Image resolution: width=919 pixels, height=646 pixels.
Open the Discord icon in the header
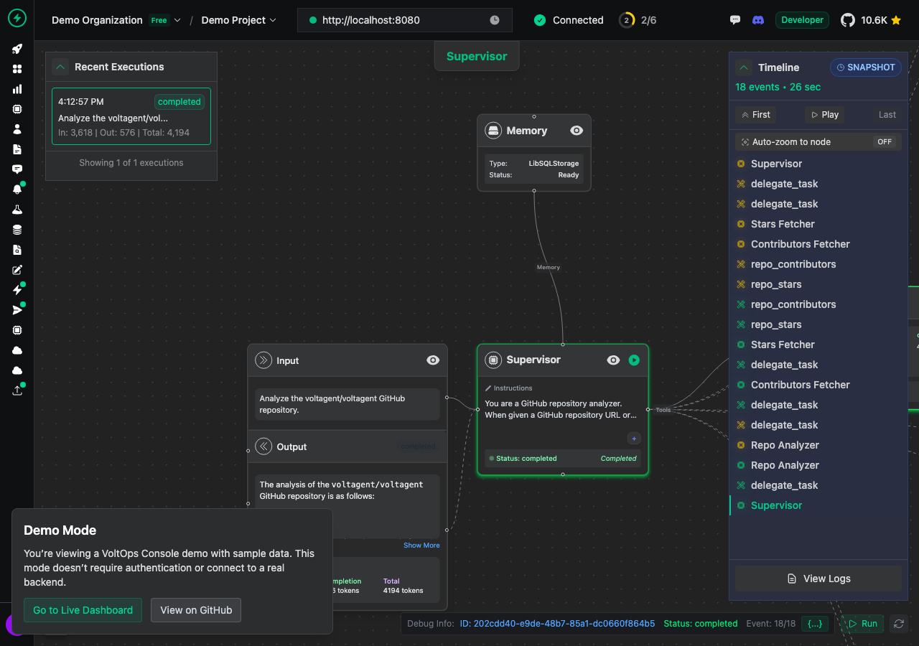pos(757,20)
